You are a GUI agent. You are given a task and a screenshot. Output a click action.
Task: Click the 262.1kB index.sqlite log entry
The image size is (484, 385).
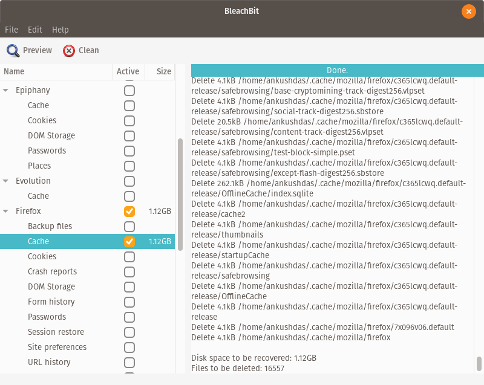329,189
